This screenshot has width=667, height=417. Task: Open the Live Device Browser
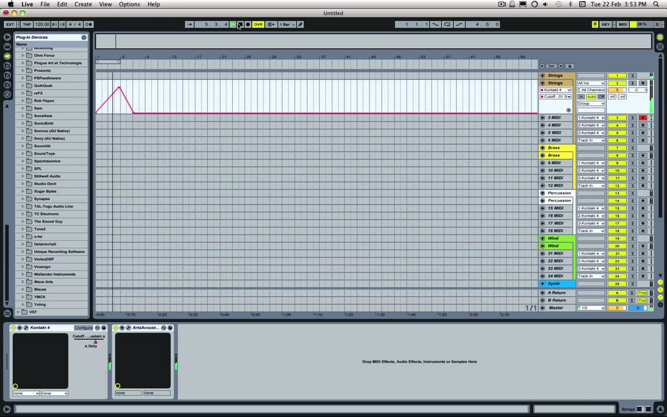click(7, 46)
